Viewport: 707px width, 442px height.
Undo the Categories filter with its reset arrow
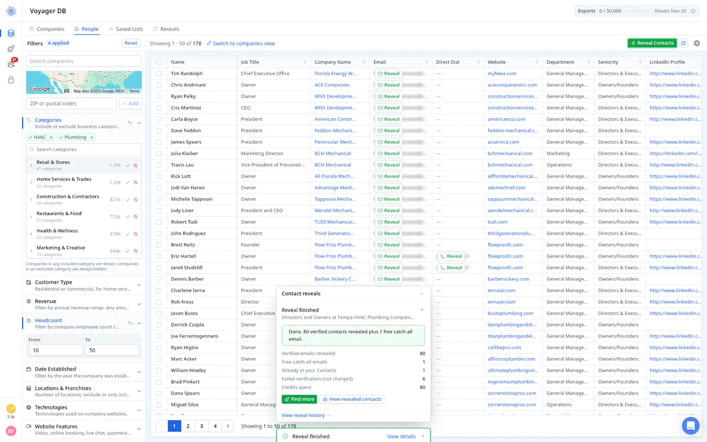(130, 123)
